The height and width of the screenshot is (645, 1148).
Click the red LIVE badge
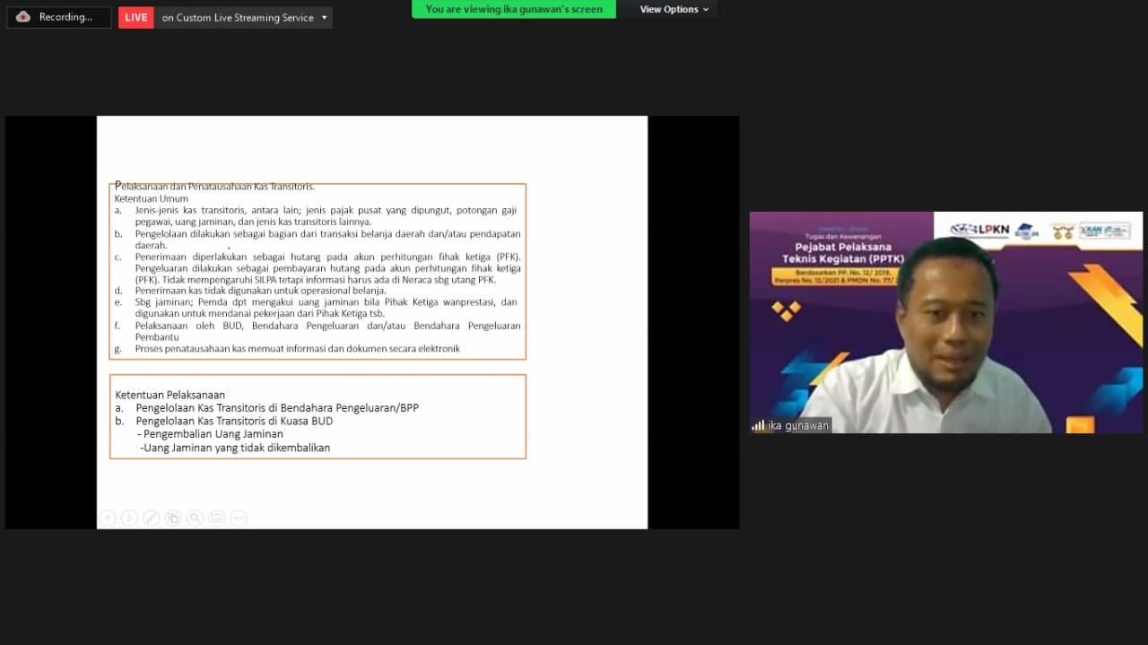[x=136, y=17]
